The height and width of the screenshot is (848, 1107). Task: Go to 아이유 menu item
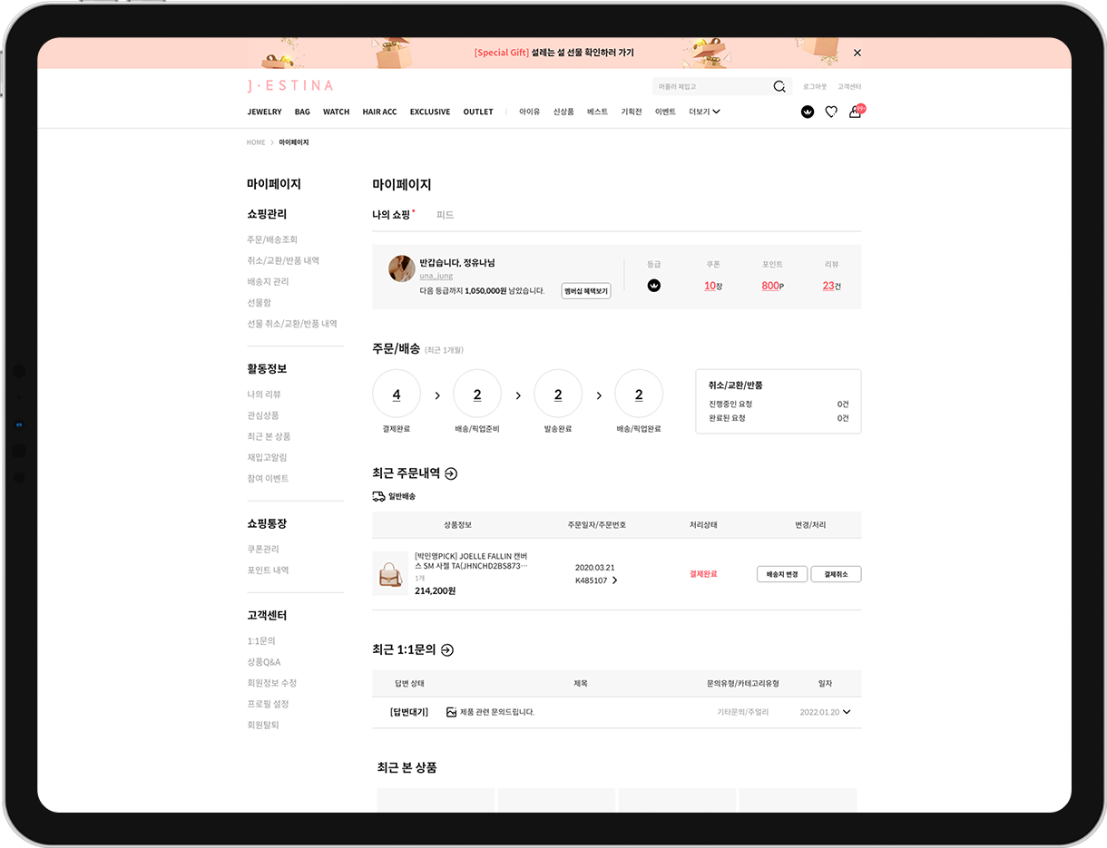click(529, 112)
